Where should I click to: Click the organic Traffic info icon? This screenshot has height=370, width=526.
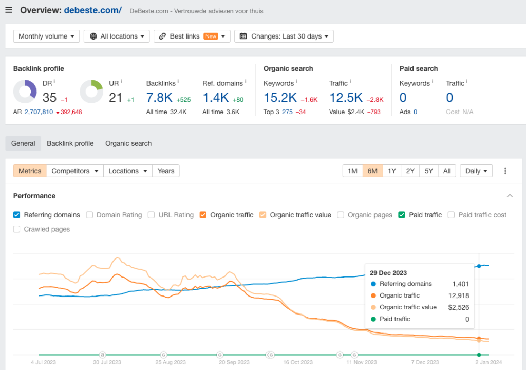click(x=350, y=81)
